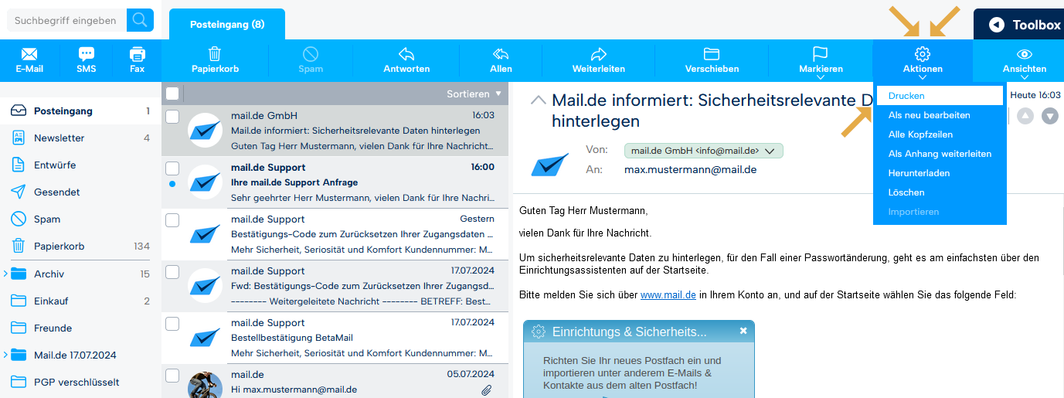Expand the Archiv folder tree
The width and height of the screenshot is (1064, 398).
click(x=5, y=274)
